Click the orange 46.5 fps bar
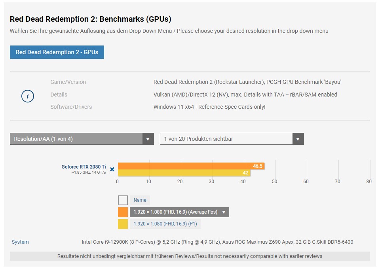378x267 pixels. (191, 166)
